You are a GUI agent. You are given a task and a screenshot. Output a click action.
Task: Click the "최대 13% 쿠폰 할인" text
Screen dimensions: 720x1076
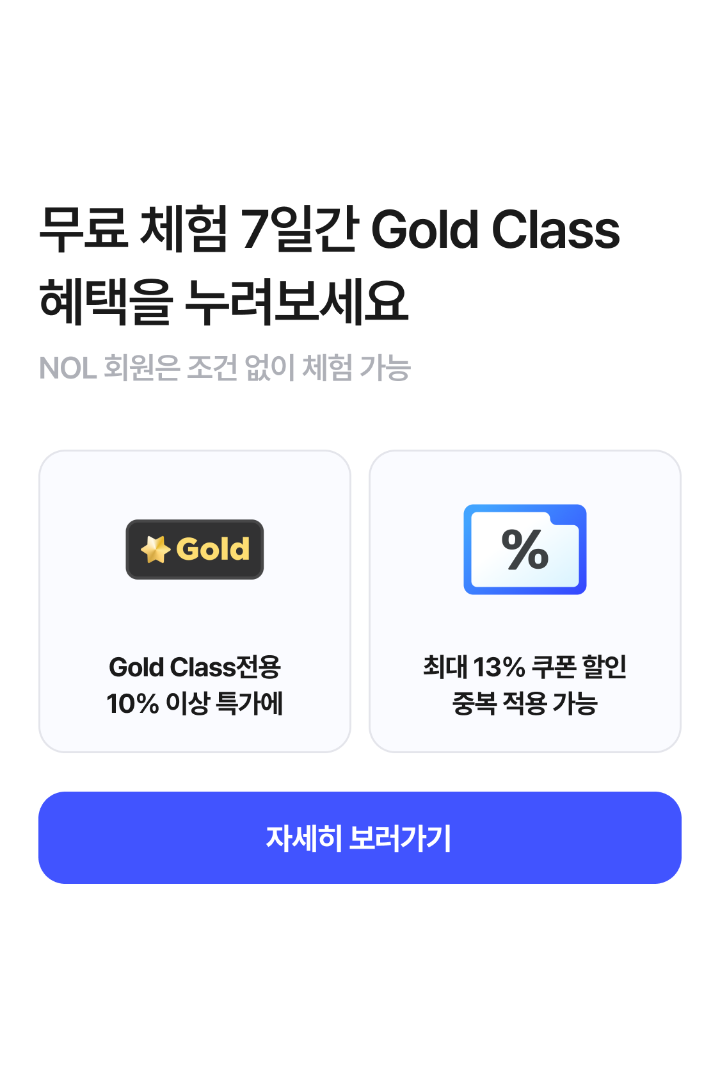click(x=525, y=667)
